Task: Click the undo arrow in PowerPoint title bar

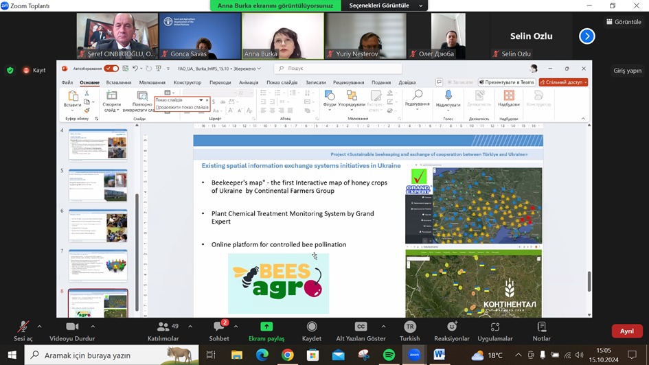Action: coord(135,68)
